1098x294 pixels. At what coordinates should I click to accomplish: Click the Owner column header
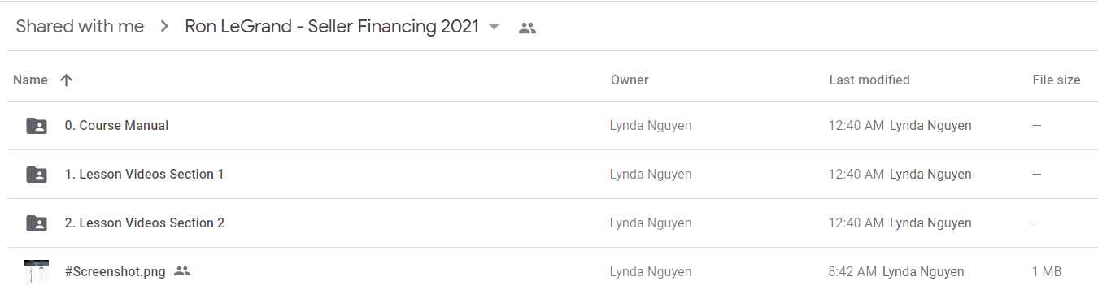(630, 80)
